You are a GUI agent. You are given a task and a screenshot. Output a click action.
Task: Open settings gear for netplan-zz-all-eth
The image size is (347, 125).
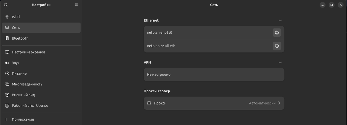coord(277,46)
